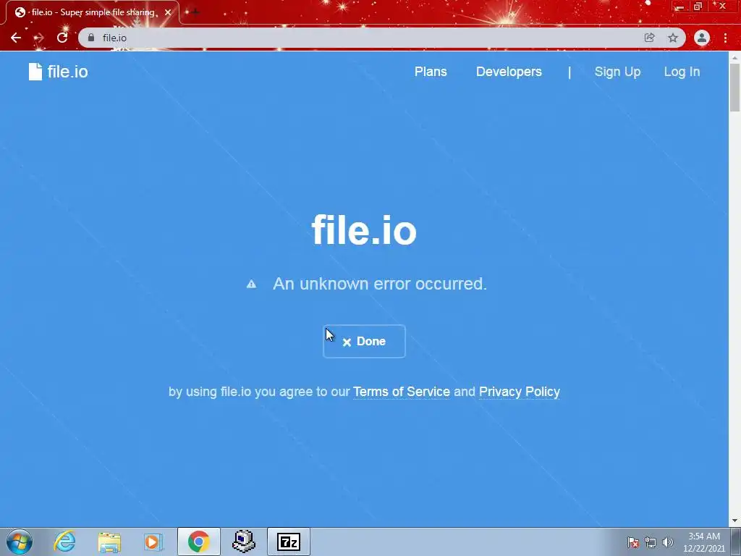
Task: Bookmark this page with the star icon
Action: pos(673,38)
